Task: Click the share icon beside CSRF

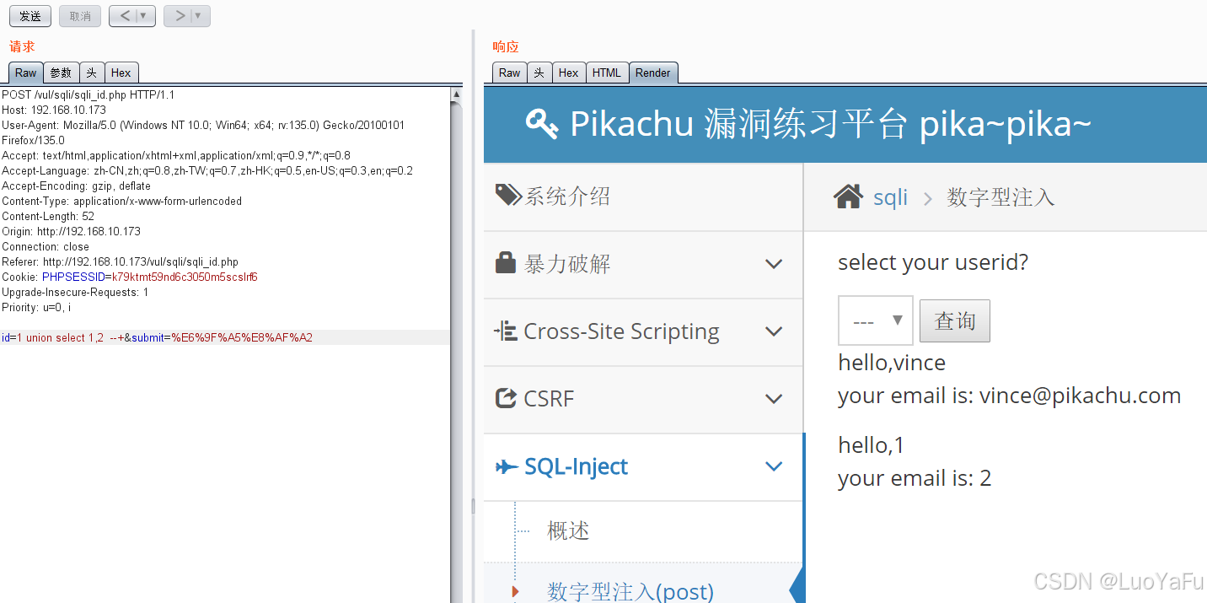Action: coord(506,397)
